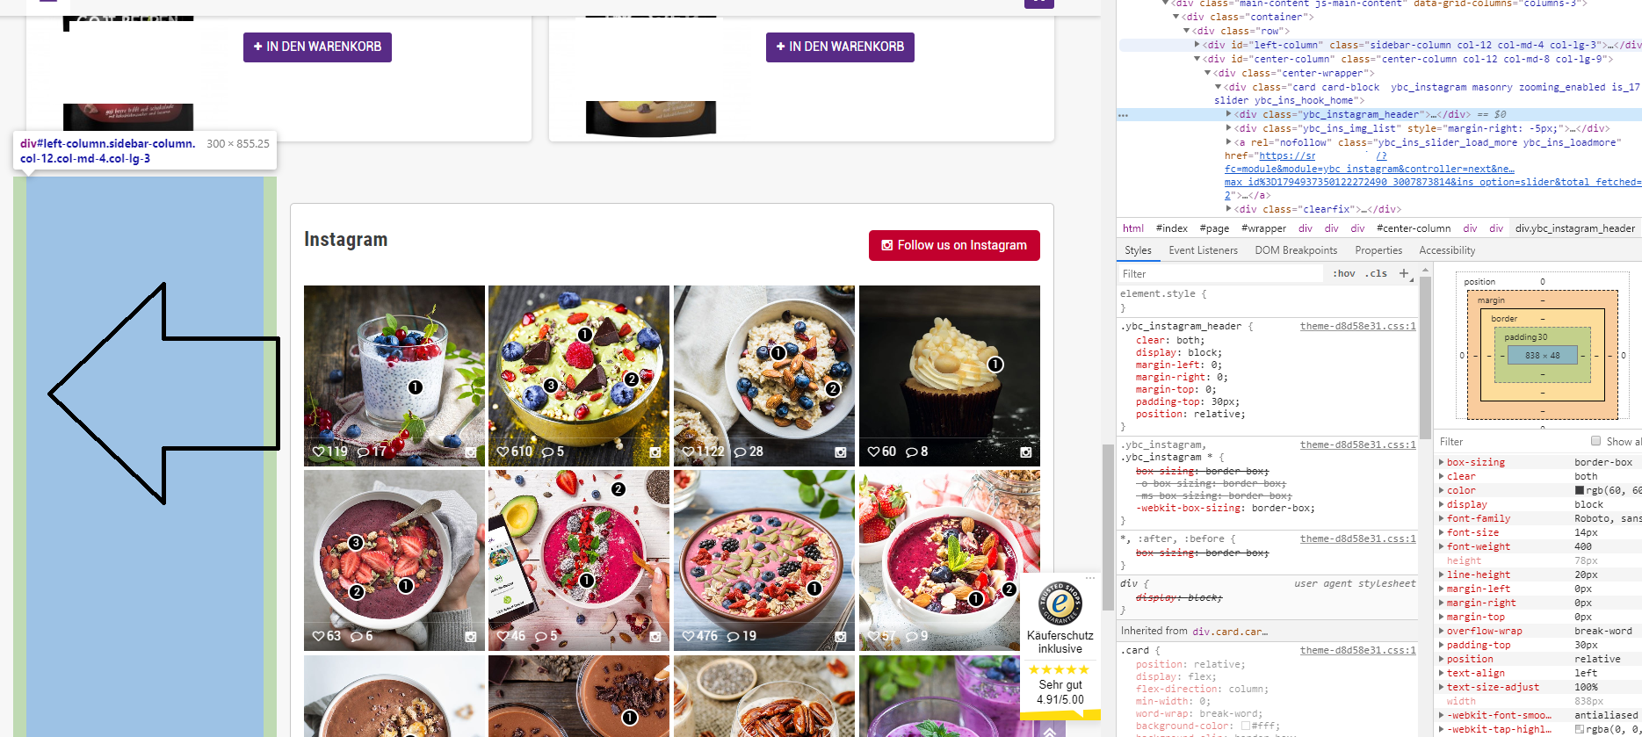Click the heart icon showing 610 likes

[x=503, y=452]
